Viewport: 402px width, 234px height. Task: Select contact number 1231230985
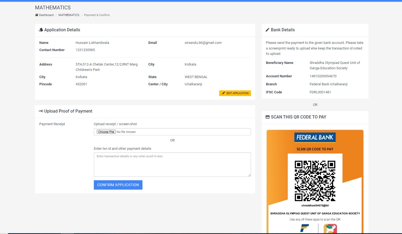pyautogui.click(x=85, y=50)
